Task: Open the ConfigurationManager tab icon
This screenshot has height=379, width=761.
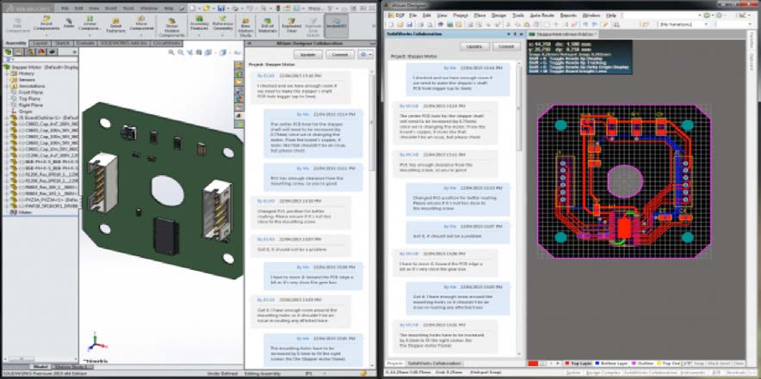Action: click(x=30, y=52)
